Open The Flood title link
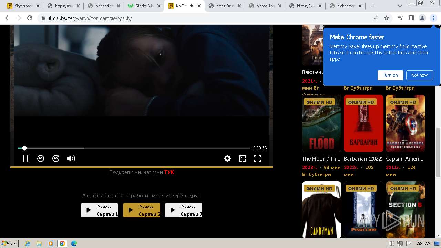Image resolution: width=441 pixels, height=248 pixels. (x=321, y=159)
